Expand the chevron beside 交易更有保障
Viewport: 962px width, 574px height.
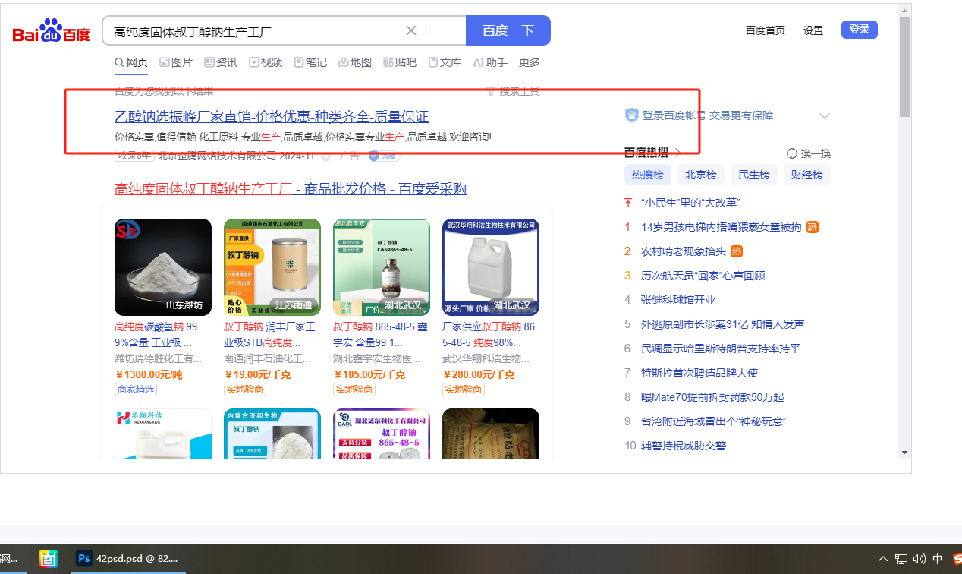pos(825,116)
